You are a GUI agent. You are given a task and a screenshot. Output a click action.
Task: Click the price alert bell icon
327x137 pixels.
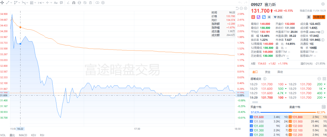coord(309,17)
